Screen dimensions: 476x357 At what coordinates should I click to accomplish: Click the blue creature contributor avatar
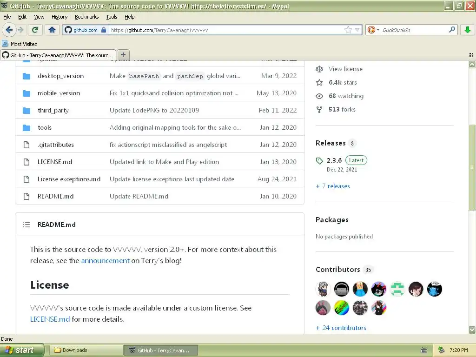435,289
